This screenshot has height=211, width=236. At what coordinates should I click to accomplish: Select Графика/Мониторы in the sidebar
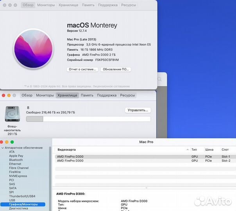pyautogui.click(x=23, y=204)
